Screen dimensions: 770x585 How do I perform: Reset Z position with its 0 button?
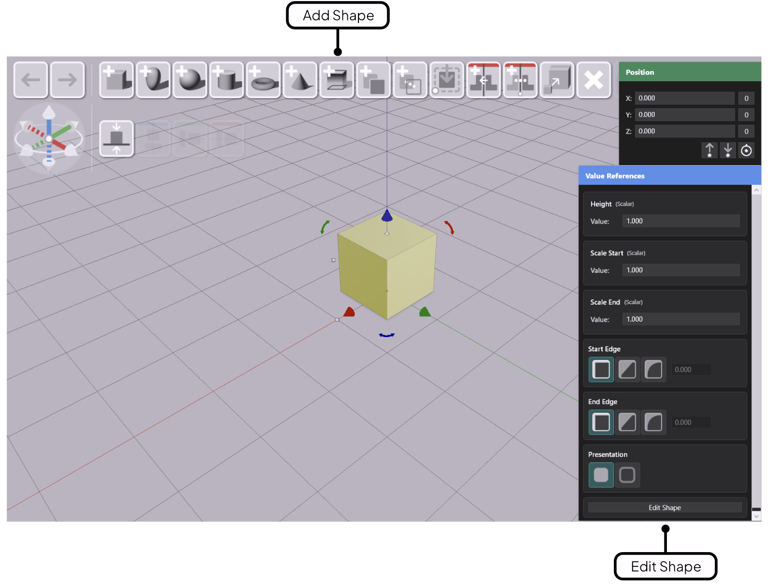[x=746, y=131]
